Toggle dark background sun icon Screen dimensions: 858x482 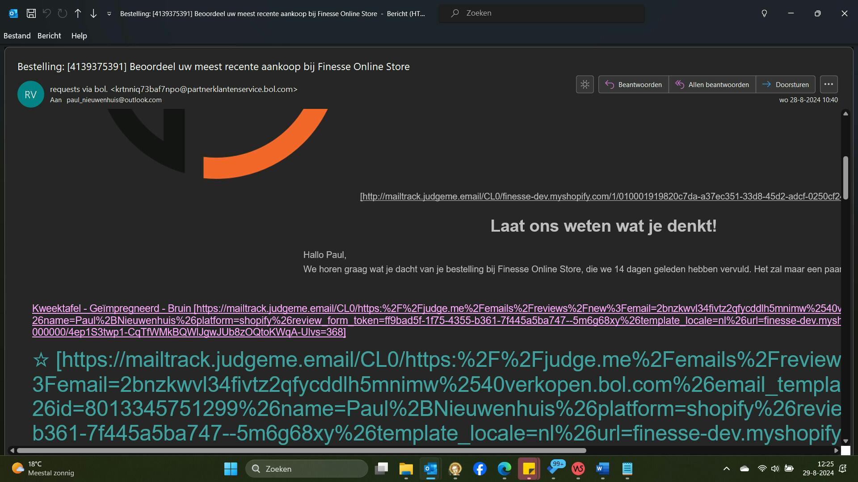(585, 84)
